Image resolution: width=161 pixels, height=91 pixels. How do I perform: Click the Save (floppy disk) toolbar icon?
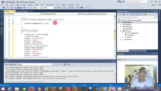point(18,8)
